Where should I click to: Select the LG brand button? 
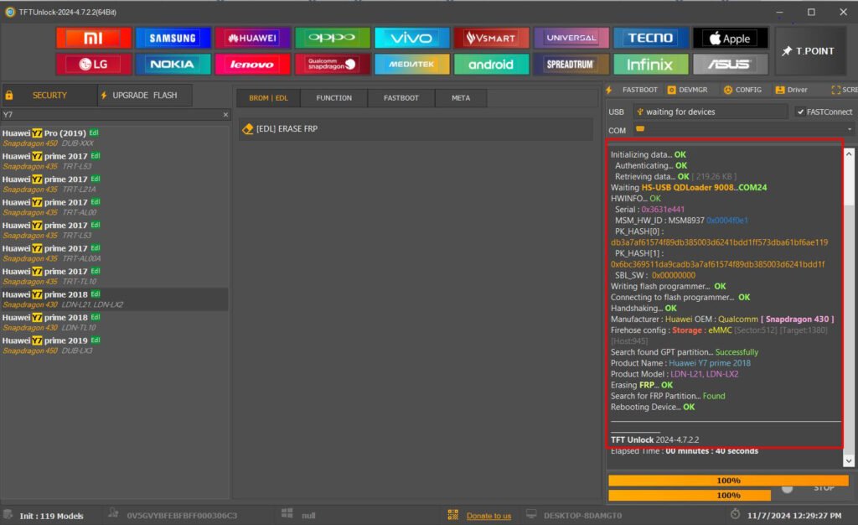94,64
